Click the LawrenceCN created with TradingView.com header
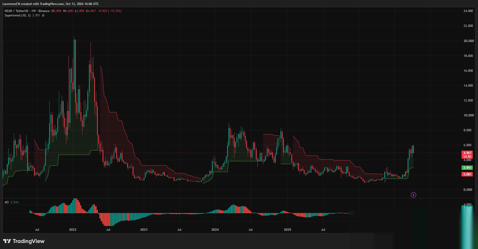Screen dimensions: 478x249 coord(51,4)
